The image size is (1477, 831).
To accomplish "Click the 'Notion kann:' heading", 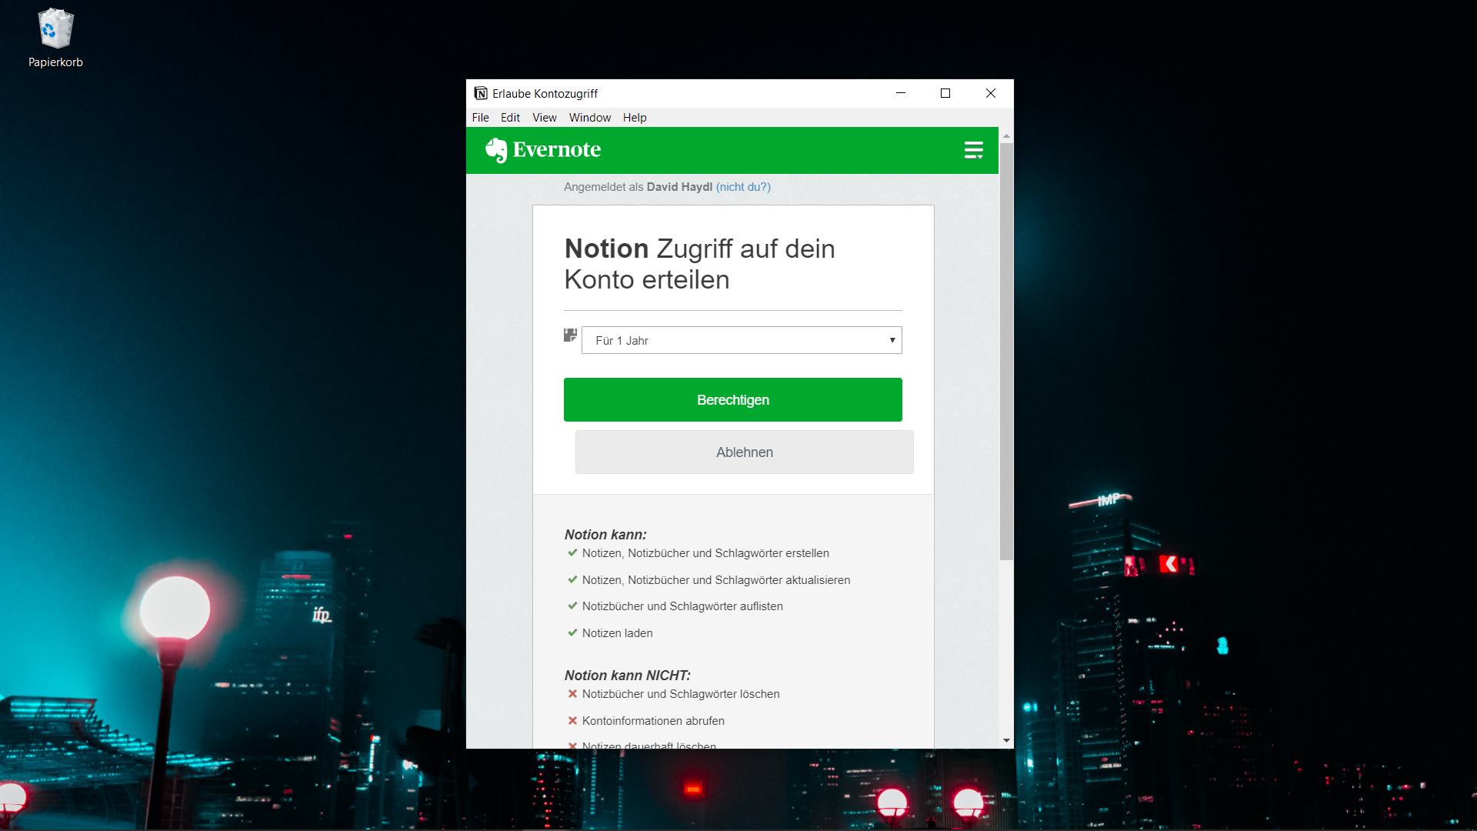I will [x=605, y=535].
